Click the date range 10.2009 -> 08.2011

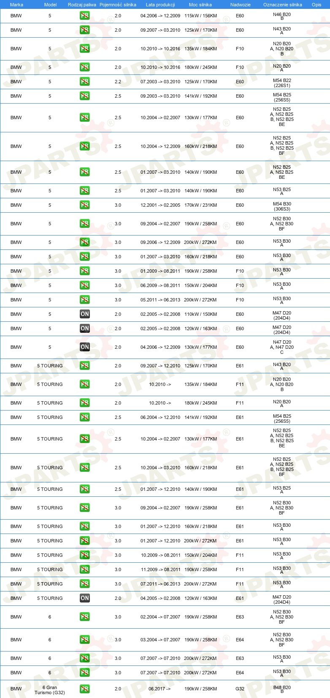point(160,555)
